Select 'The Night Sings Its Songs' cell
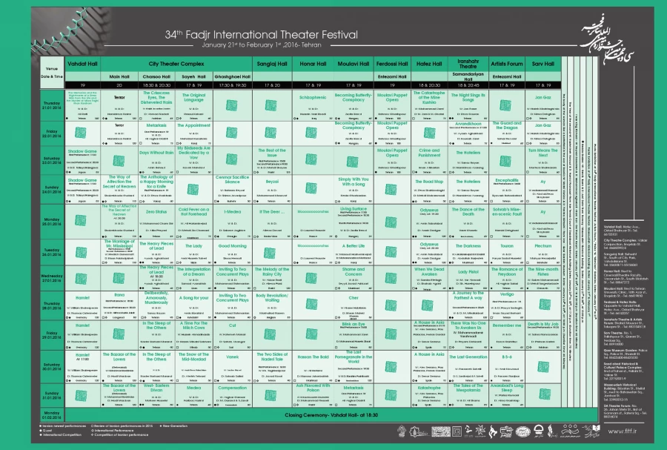667x450 pixels. [x=468, y=105]
